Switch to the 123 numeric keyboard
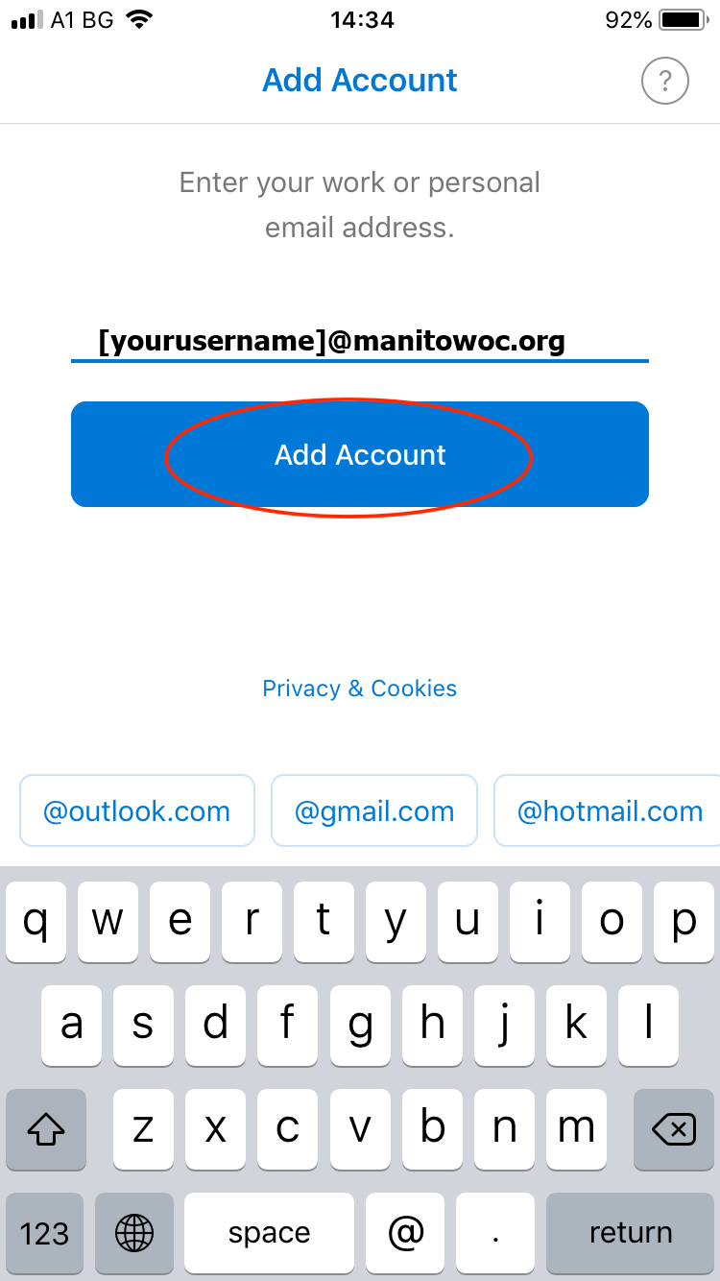 pyautogui.click(x=45, y=1232)
